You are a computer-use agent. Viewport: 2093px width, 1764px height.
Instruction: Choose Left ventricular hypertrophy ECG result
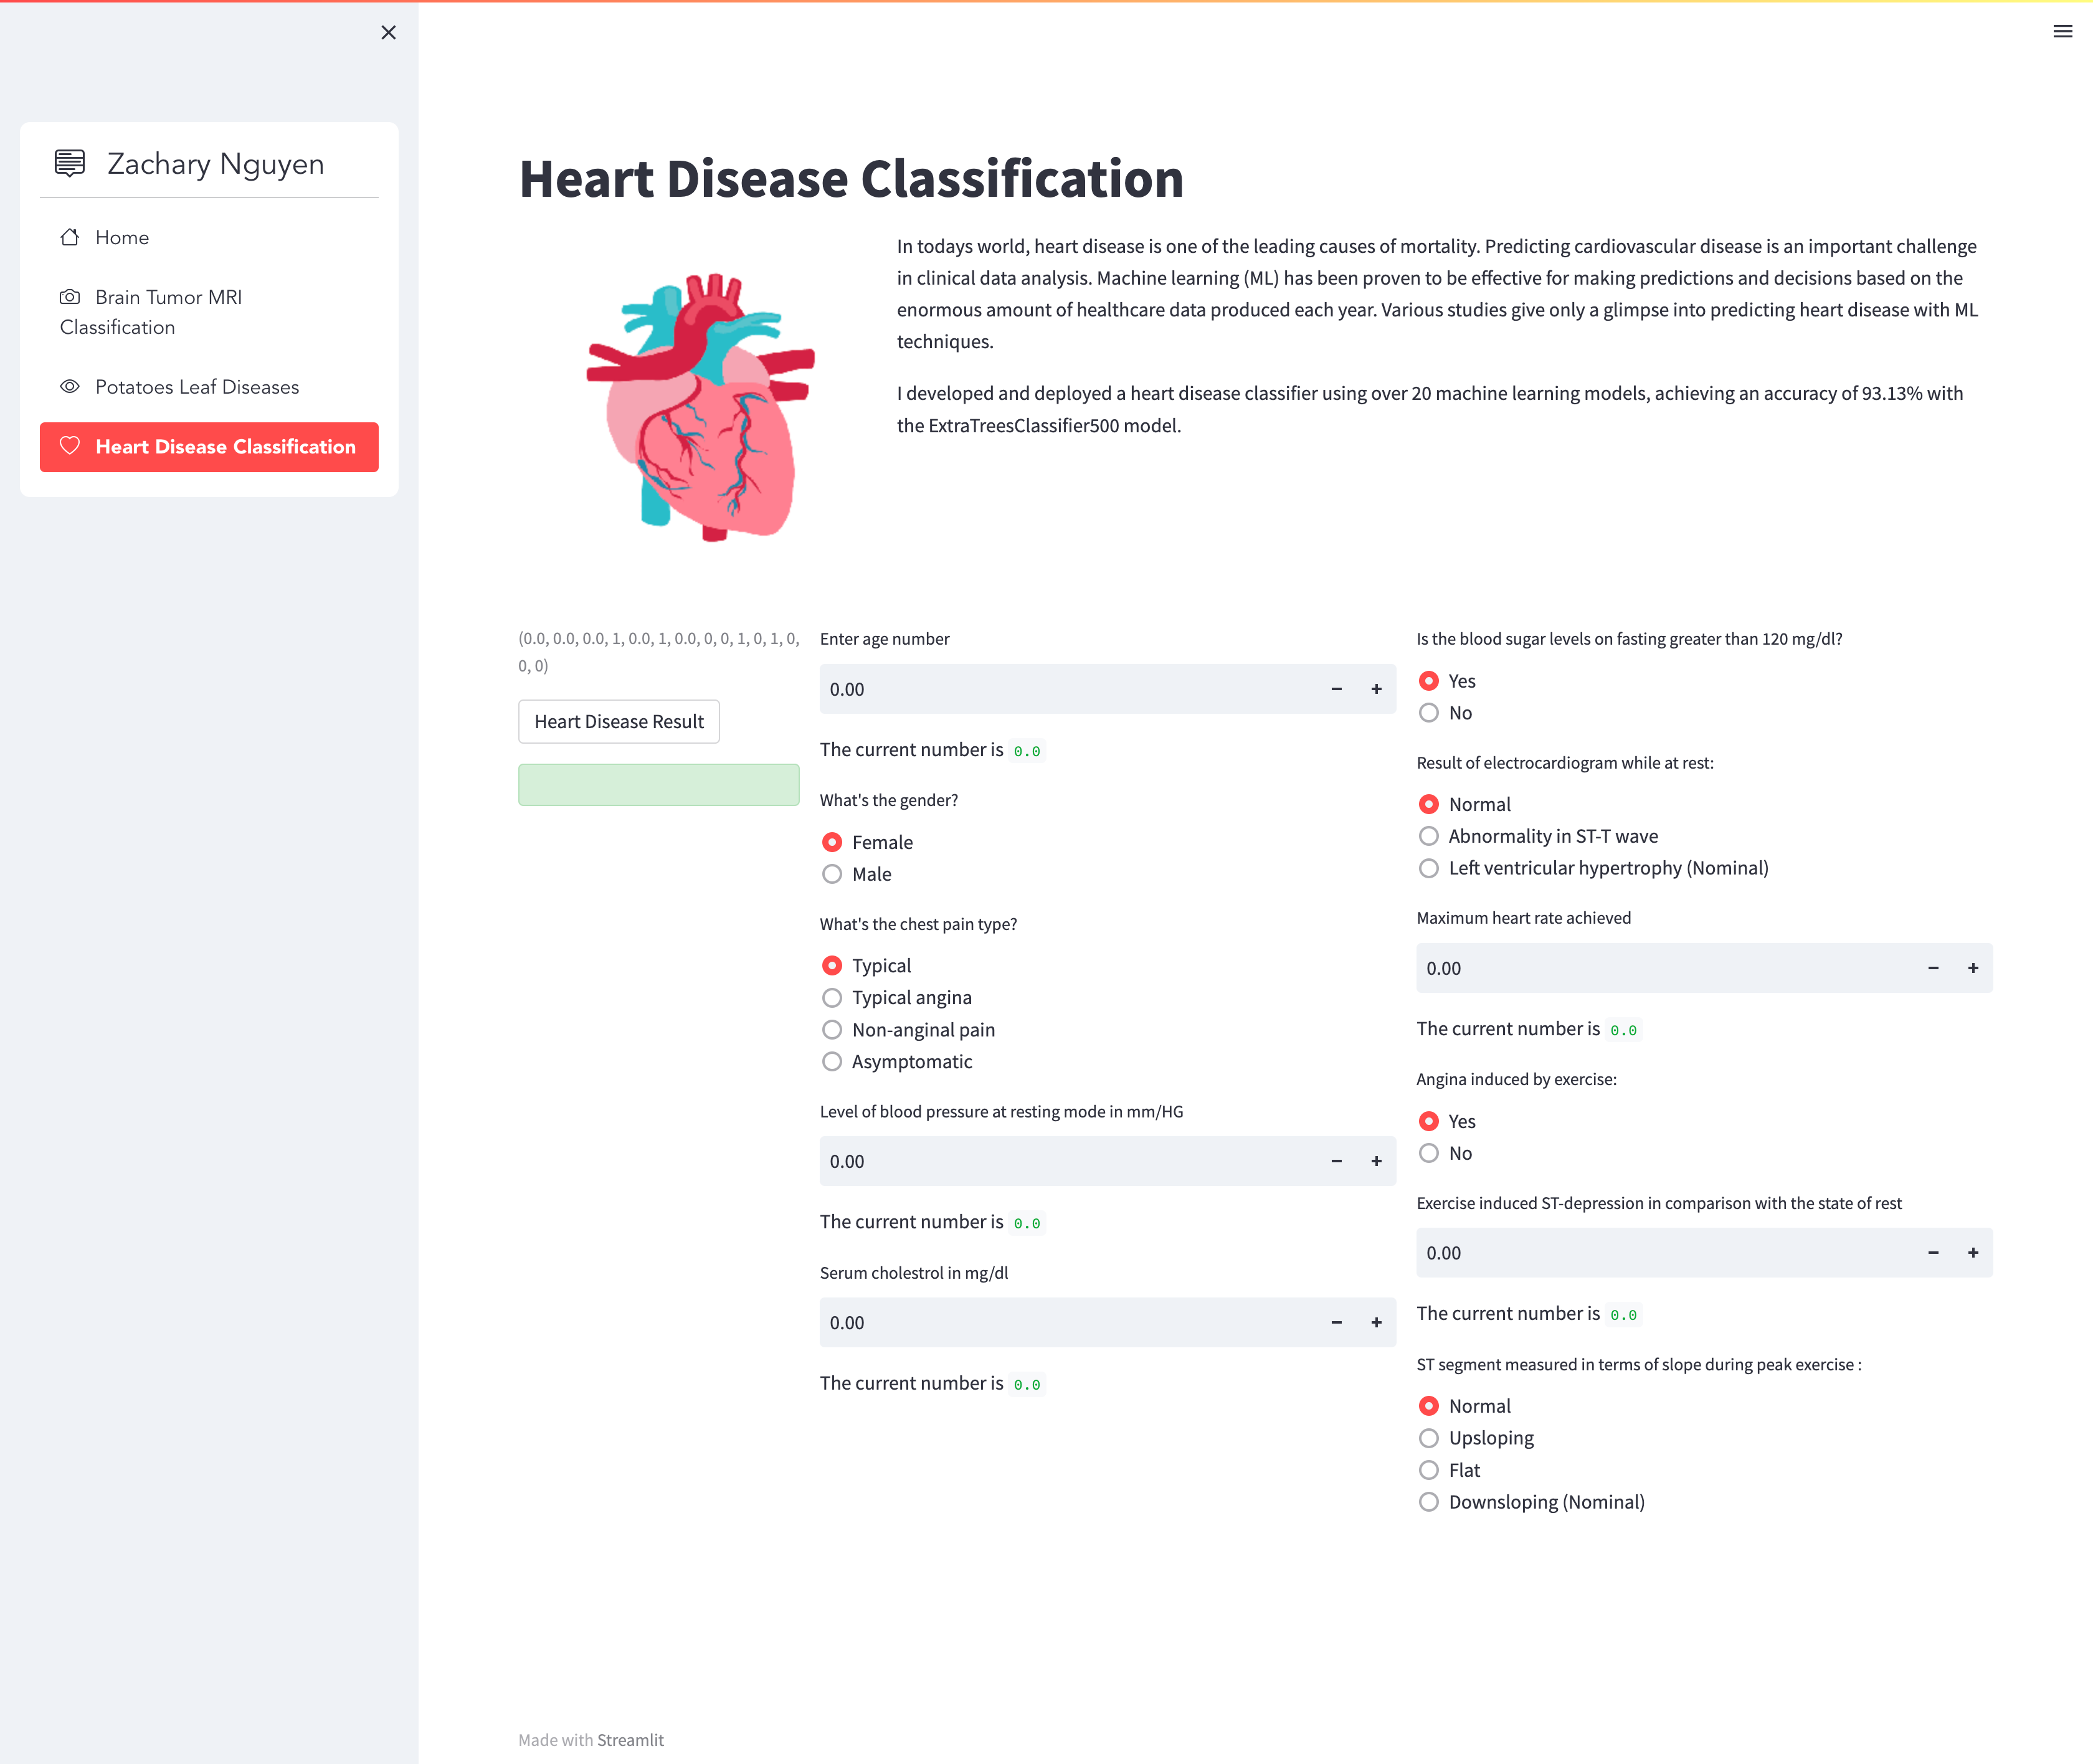tap(1429, 868)
